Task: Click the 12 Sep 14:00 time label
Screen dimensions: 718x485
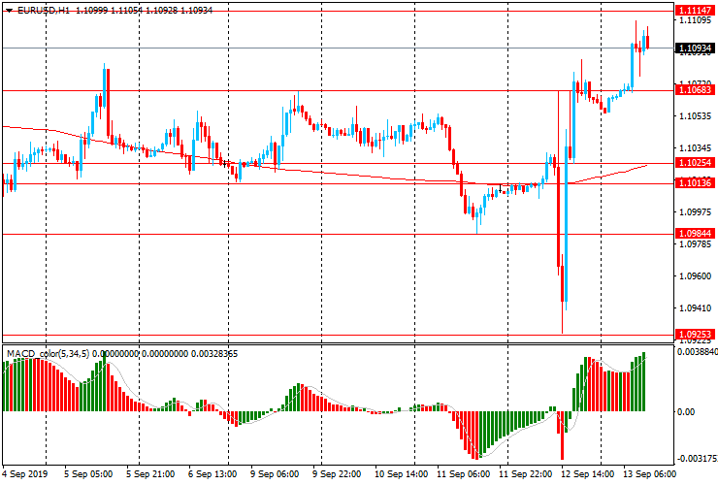Action: (x=588, y=475)
